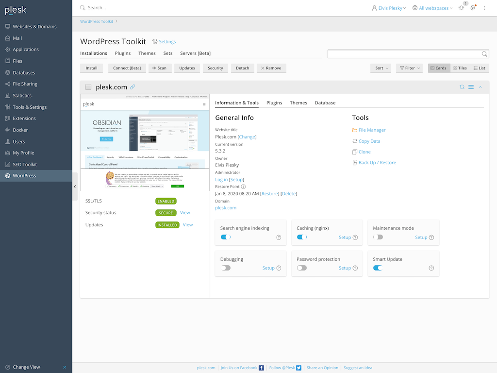The height and width of the screenshot is (373, 497).
Task: Disable Search engine indexing
Action: coord(225,237)
